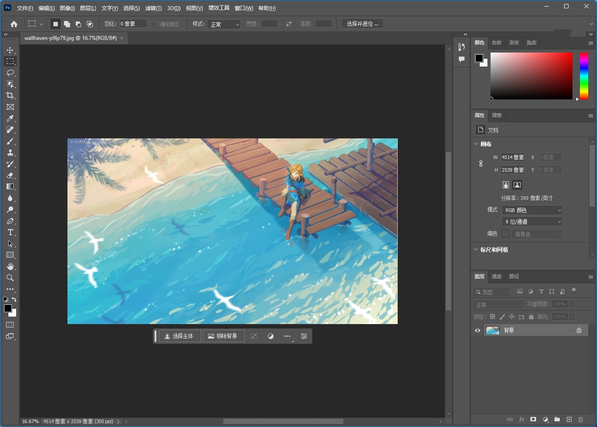Set canvas orientation to portrait

506,185
